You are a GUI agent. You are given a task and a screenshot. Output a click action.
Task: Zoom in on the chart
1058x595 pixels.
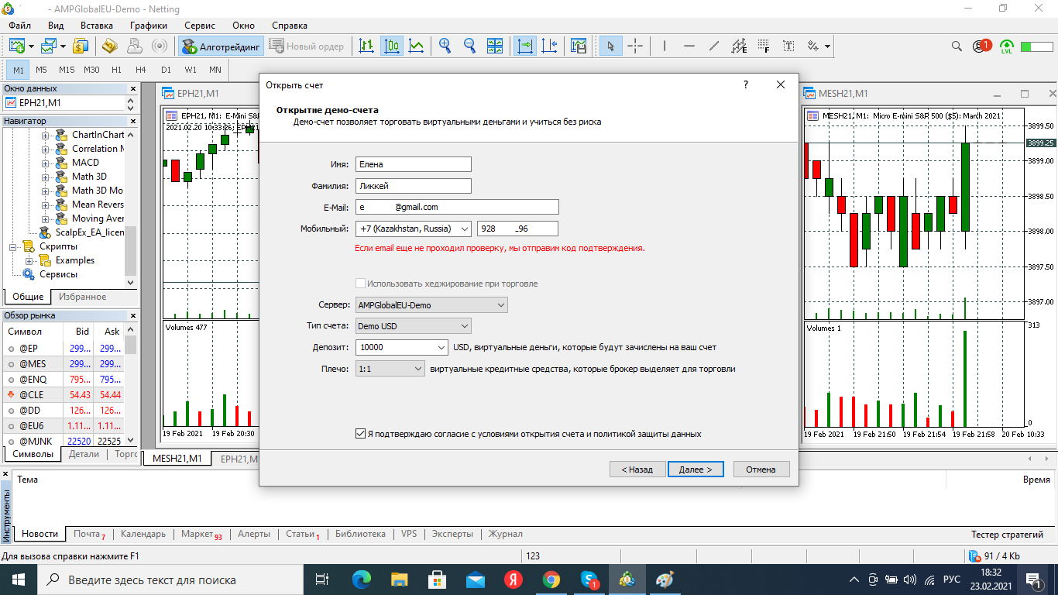[445, 46]
